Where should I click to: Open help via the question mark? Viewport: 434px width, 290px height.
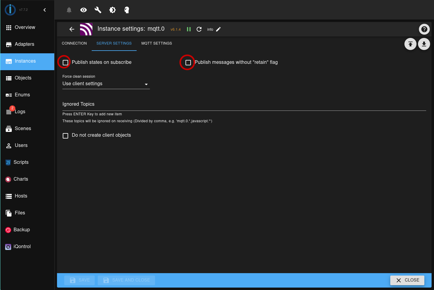(424, 29)
